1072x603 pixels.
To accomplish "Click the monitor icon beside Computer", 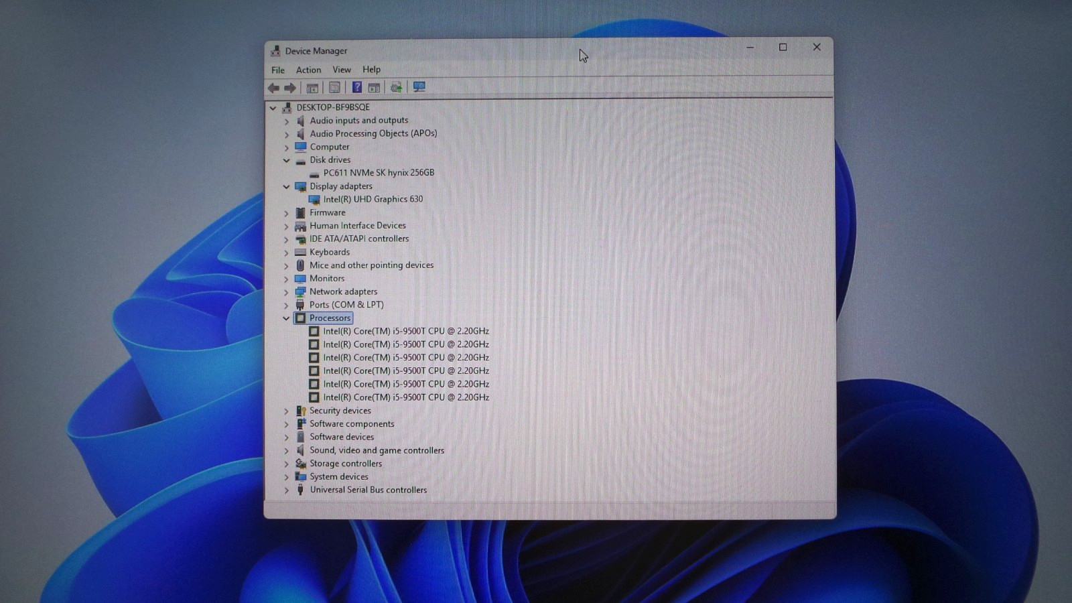I will pos(300,147).
